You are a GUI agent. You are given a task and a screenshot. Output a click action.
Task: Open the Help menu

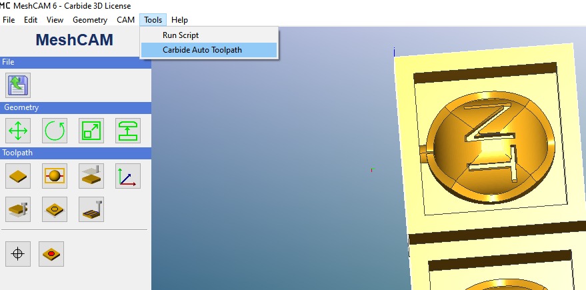(179, 20)
